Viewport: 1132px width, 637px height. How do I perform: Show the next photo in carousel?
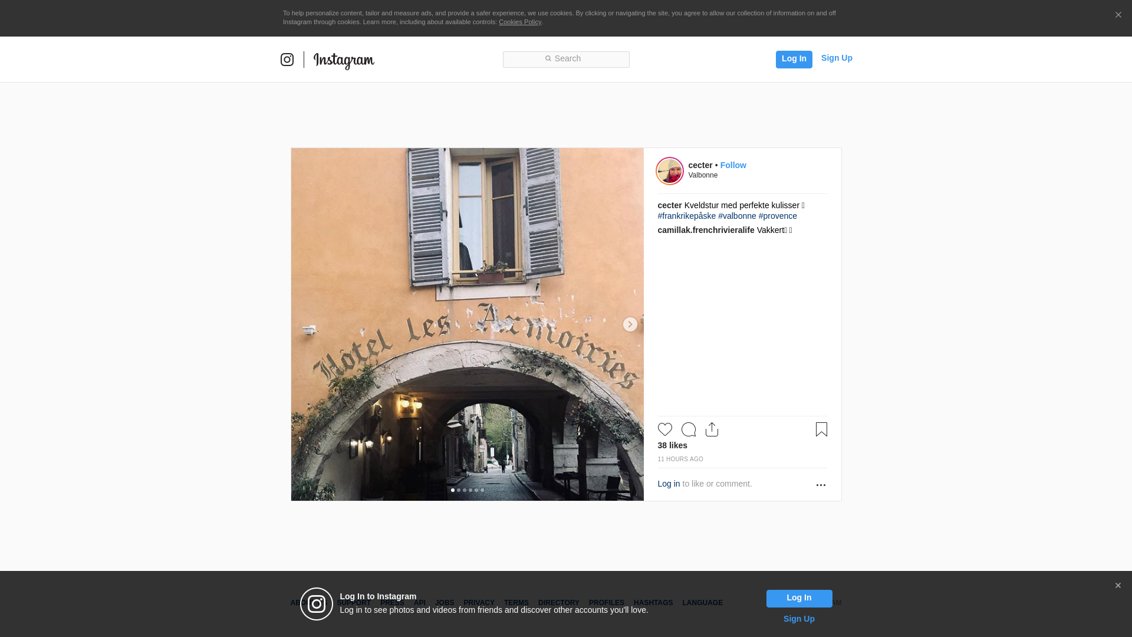(630, 324)
